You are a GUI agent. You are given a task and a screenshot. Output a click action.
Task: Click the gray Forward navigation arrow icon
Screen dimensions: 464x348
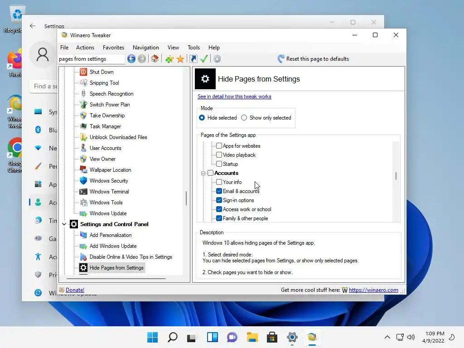coord(142,59)
